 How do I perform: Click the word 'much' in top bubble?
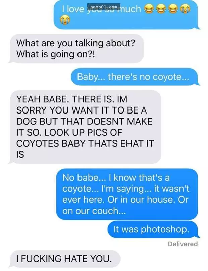click(130, 9)
